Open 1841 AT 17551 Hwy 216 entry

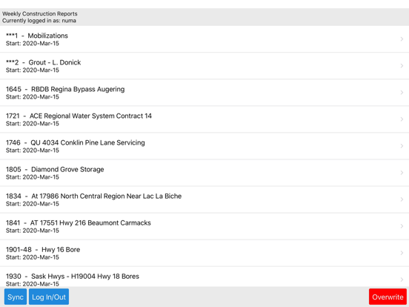pos(204,226)
